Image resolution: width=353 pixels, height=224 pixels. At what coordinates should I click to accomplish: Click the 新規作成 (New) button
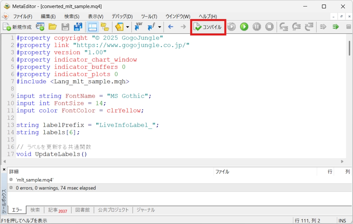tap(17, 27)
